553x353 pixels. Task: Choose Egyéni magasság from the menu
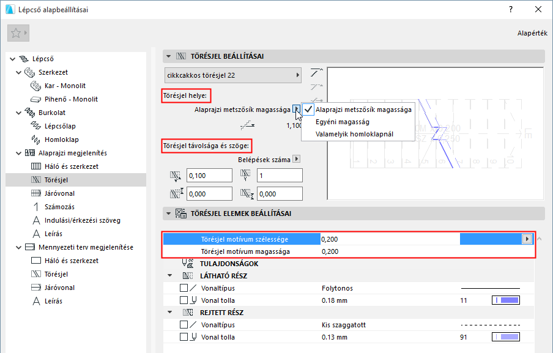click(343, 122)
